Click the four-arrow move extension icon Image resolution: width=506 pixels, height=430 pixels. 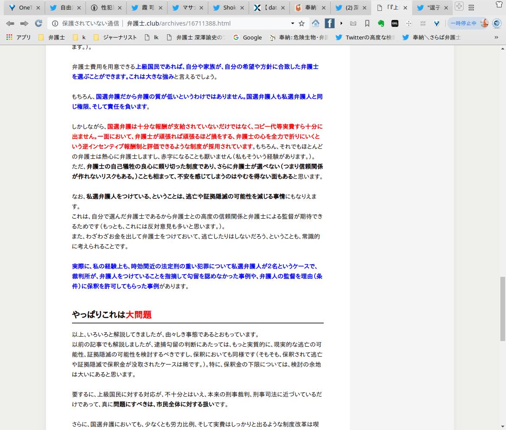[409, 23]
